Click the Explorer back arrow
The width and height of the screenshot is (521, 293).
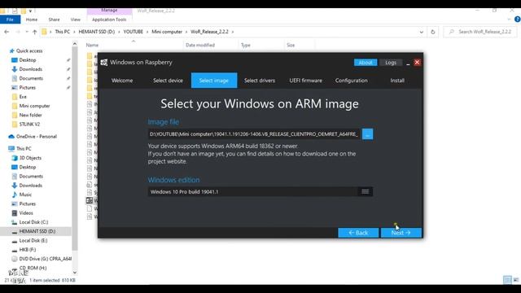click(x=7, y=32)
